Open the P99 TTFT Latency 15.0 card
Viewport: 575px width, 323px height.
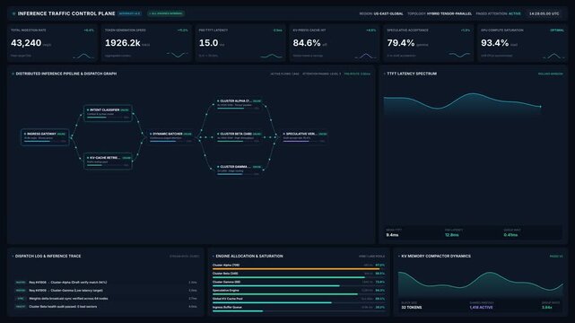[240, 43]
